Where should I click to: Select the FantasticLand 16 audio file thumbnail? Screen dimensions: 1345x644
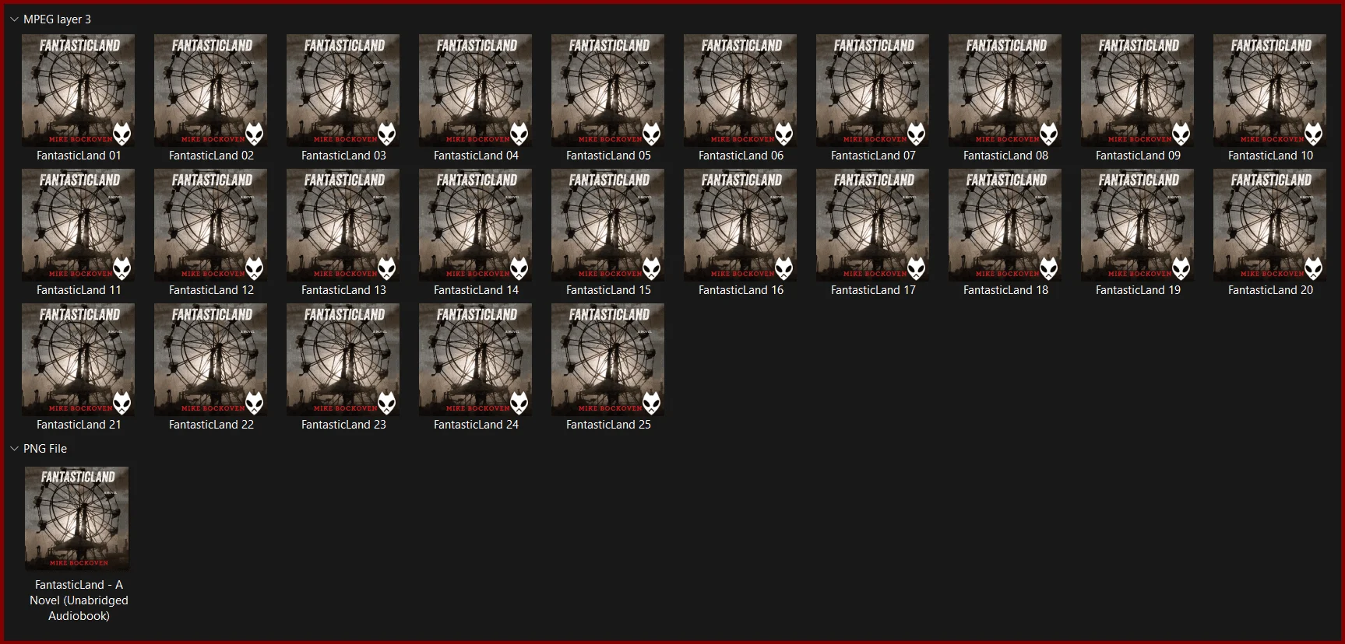(741, 225)
